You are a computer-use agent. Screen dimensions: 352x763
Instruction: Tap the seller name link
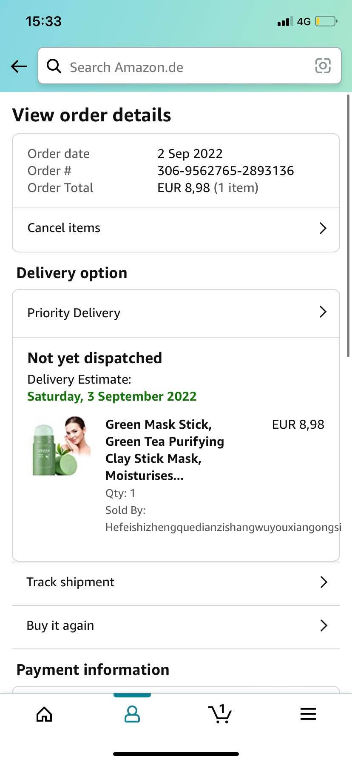point(223,528)
